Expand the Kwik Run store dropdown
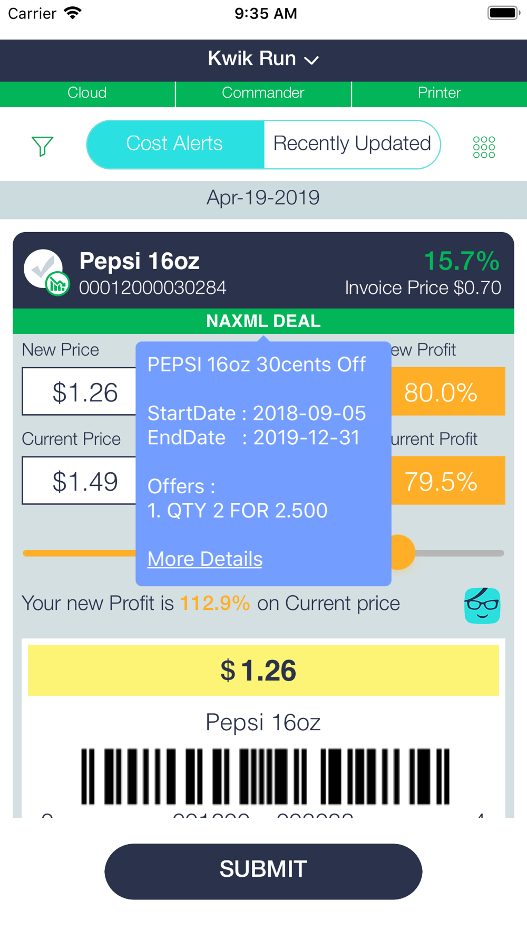 click(263, 59)
